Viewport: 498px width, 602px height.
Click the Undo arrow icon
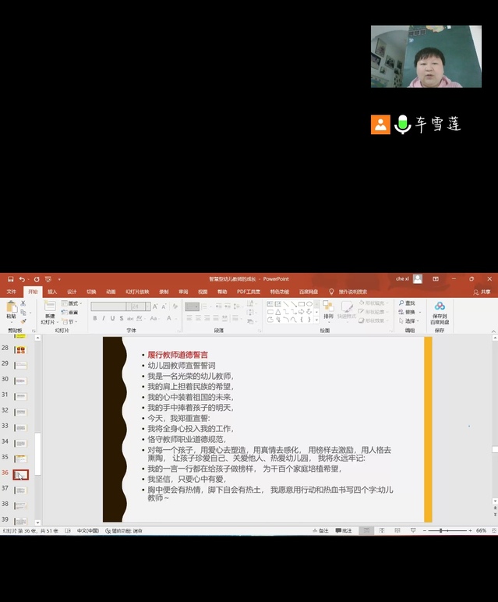click(22, 278)
